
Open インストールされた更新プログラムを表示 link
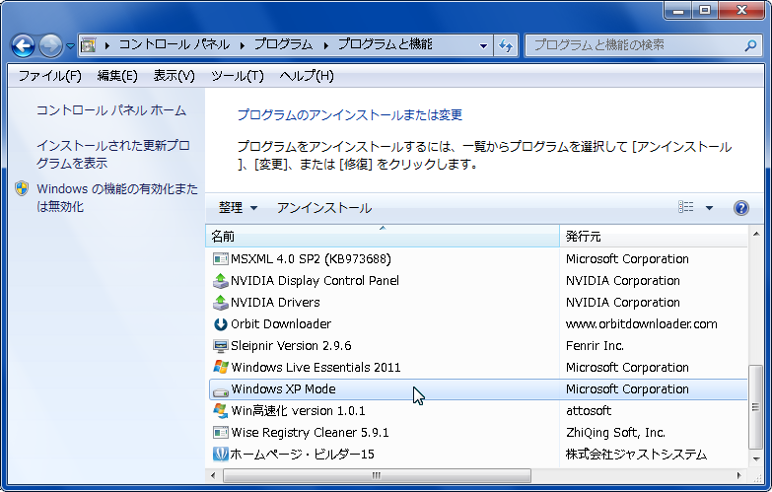click(113, 154)
